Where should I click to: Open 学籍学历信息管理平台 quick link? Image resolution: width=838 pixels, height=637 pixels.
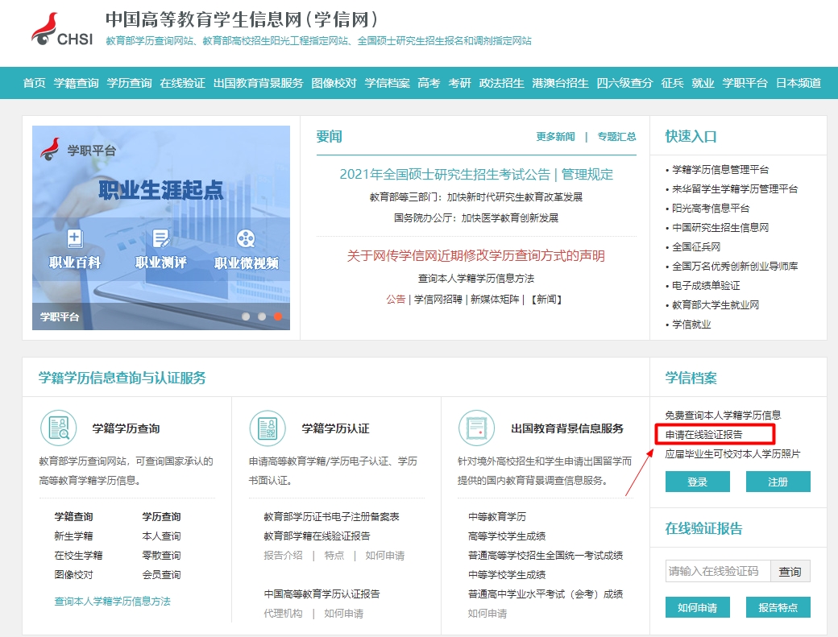pyautogui.click(x=720, y=170)
